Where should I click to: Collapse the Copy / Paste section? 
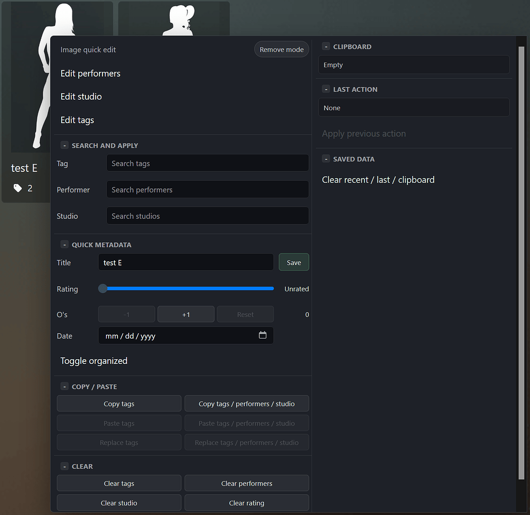pyautogui.click(x=64, y=387)
